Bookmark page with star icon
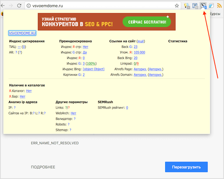 click(177, 6)
